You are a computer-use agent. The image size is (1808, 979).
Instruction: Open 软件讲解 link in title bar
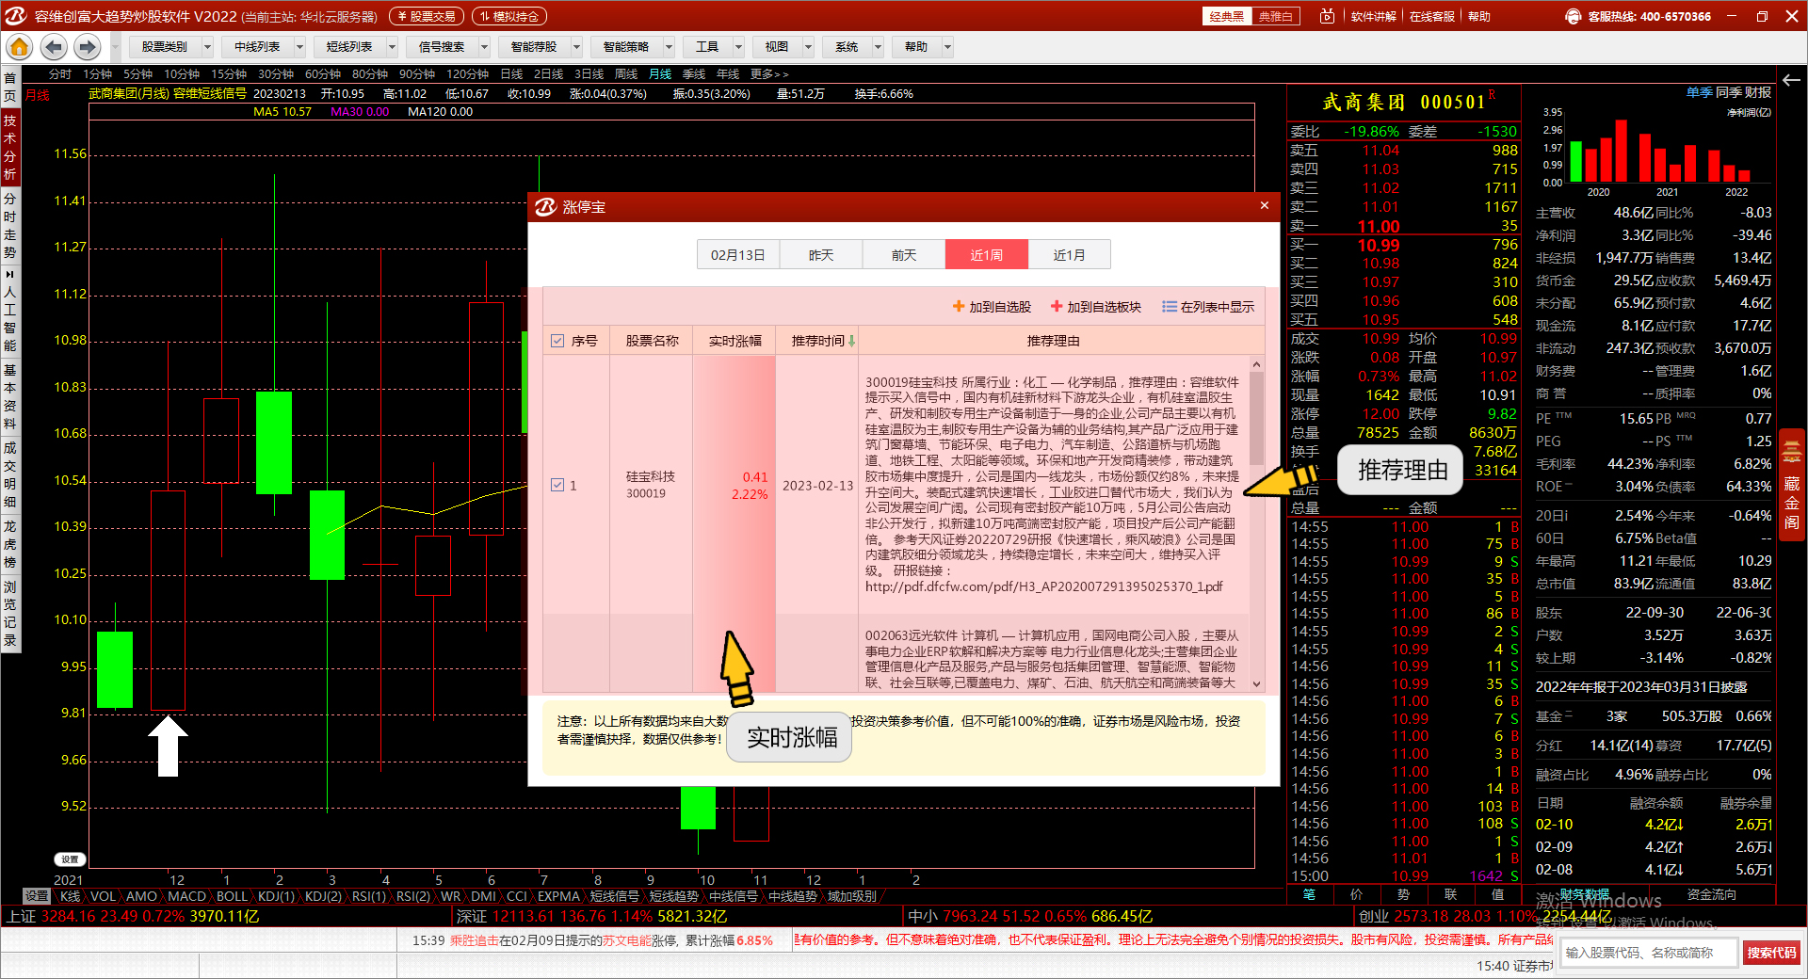1374,16
